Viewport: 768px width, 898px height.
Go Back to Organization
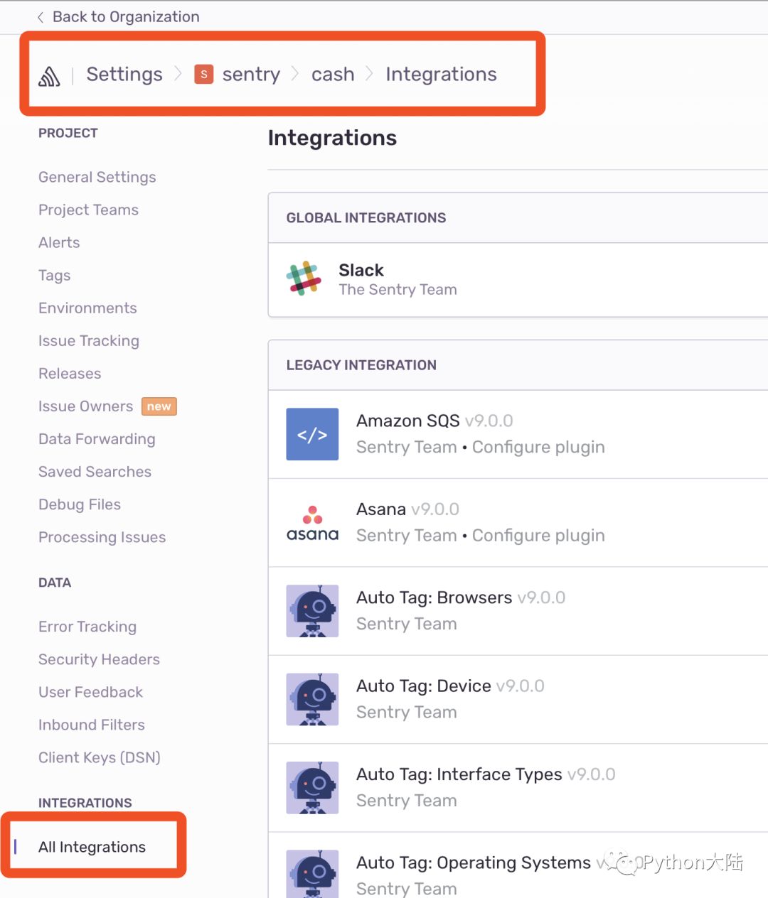coord(126,17)
